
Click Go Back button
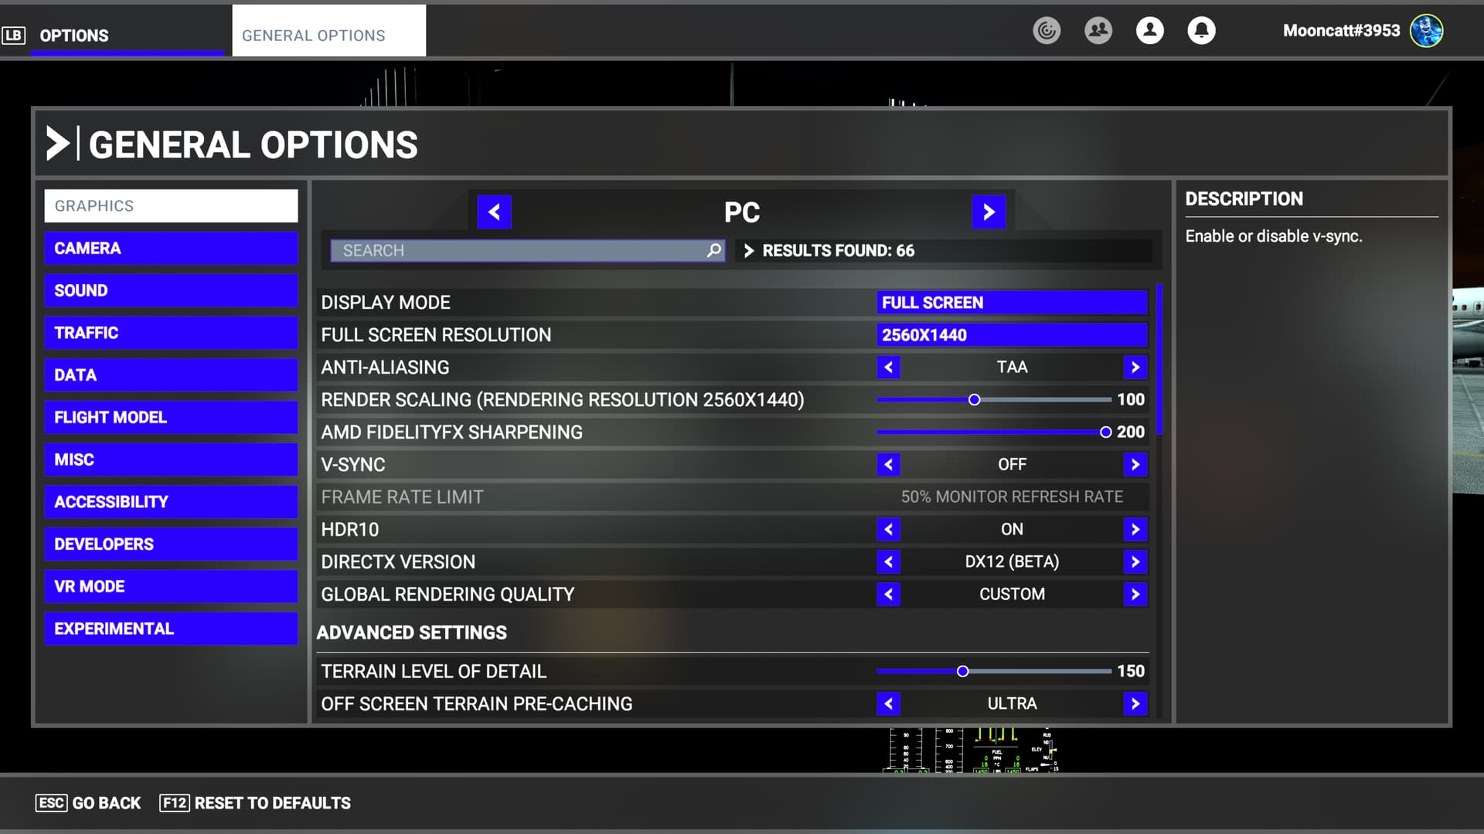pyautogui.click(x=88, y=803)
